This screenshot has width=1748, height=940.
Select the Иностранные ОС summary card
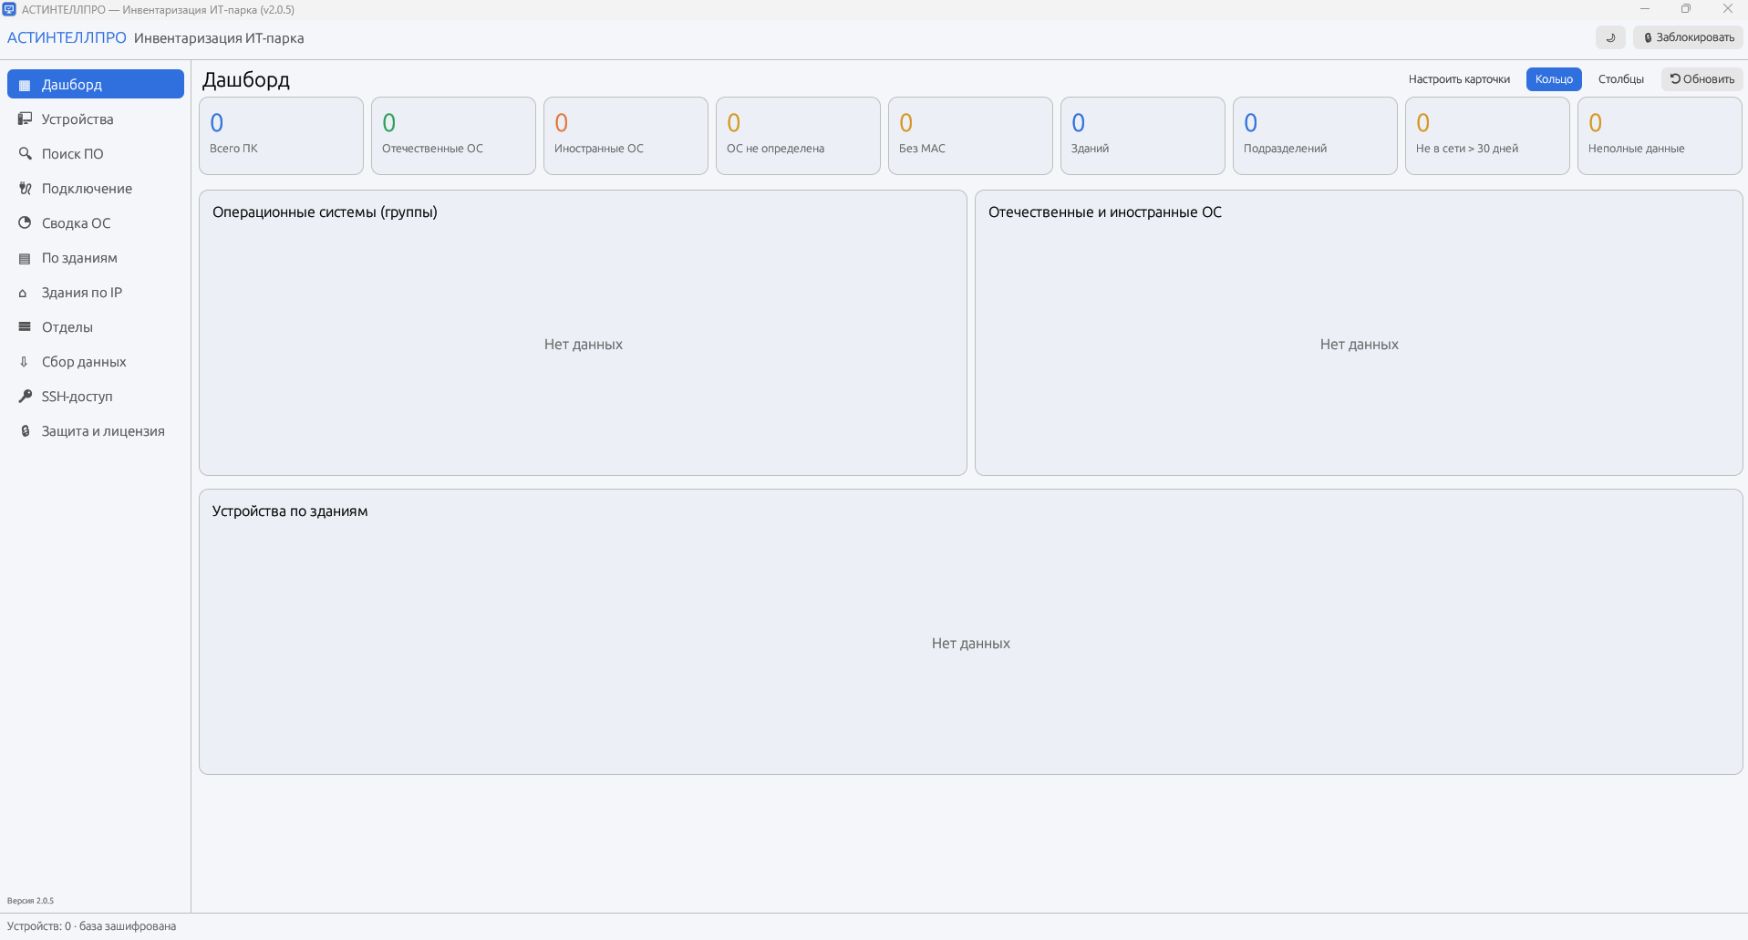(x=626, y=136)
